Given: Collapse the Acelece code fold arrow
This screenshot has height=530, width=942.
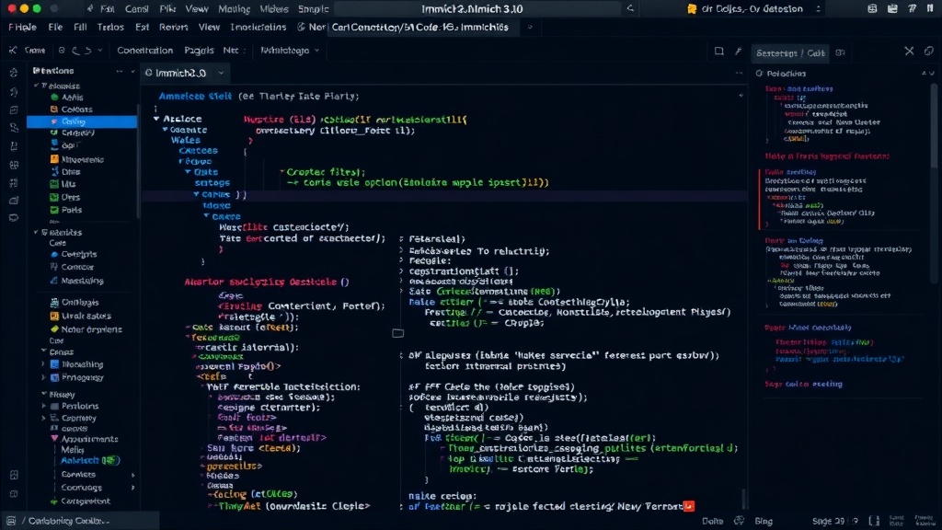Looking at the screenshot, I should point(156,119).
